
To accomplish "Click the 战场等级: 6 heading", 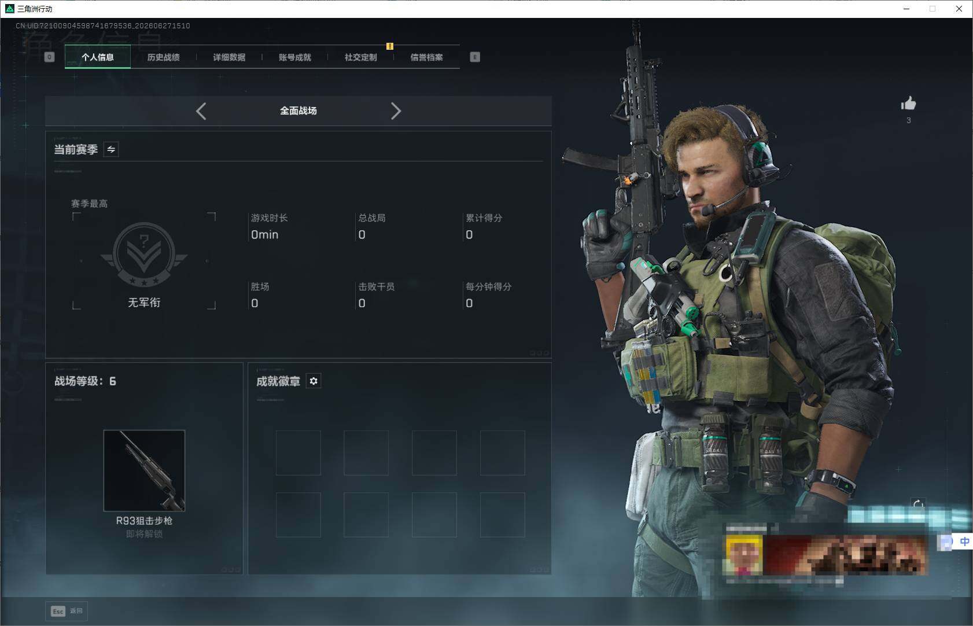I will point(85,381).
